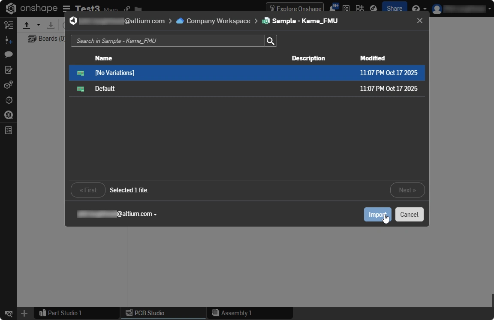Close the import dialog

[x=420, y=21]
